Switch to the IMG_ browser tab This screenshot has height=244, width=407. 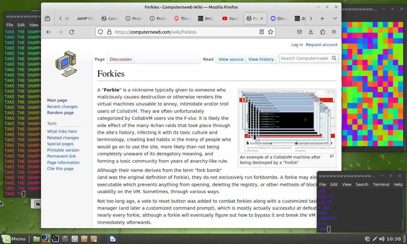tap(206, 18)
